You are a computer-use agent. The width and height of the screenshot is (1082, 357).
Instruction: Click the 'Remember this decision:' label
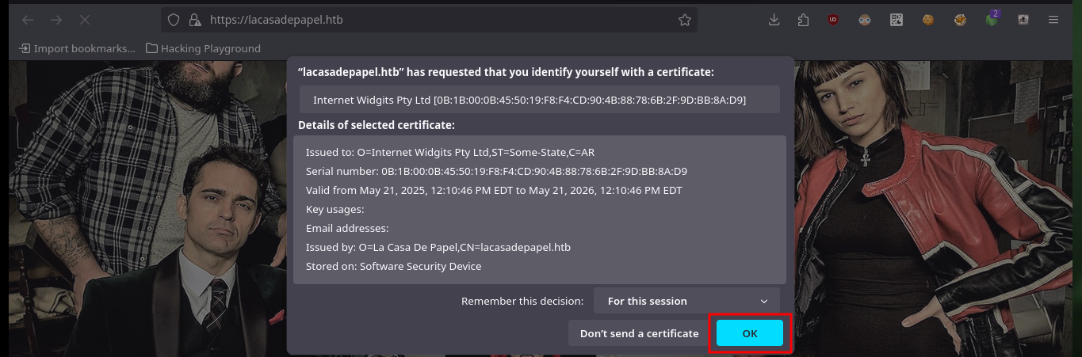522,301
